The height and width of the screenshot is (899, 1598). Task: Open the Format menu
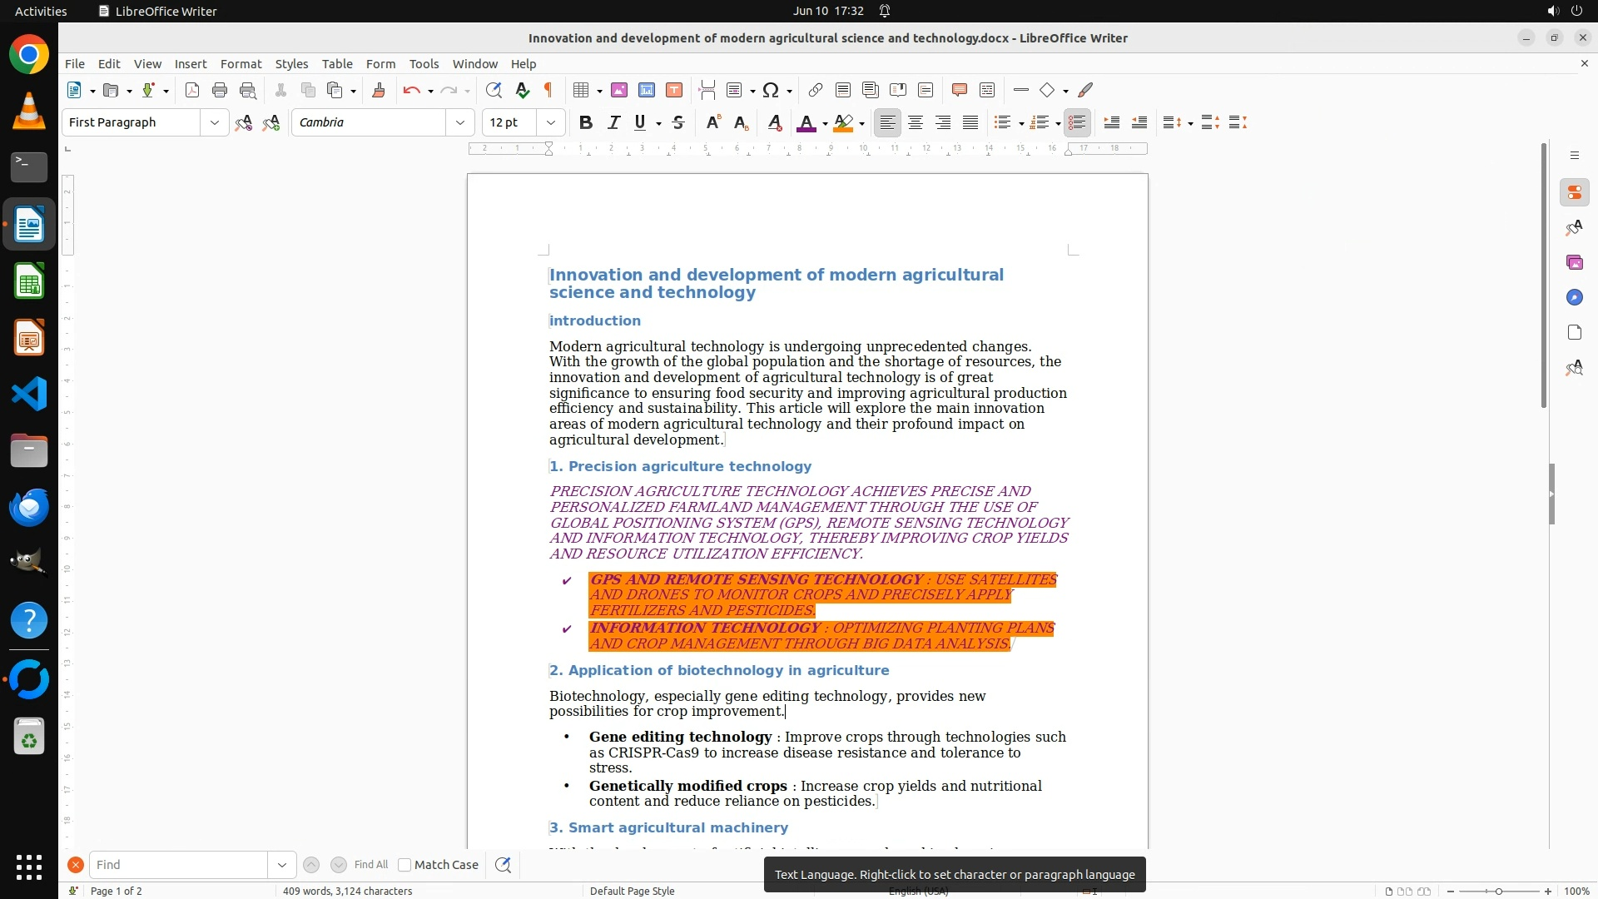(x=241, y=64)
